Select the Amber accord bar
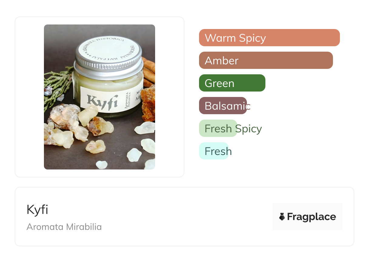The height and width of the screenshot is (261, 369). [266, 60]
